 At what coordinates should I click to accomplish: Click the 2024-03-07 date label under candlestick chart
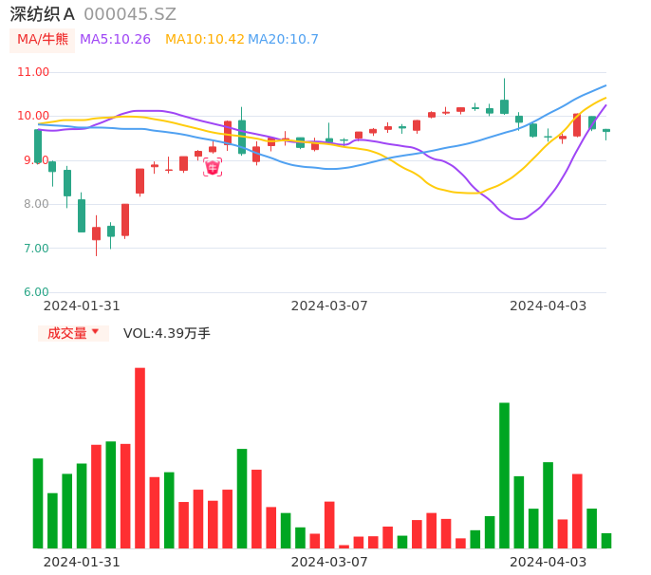(x=329, y=306)
